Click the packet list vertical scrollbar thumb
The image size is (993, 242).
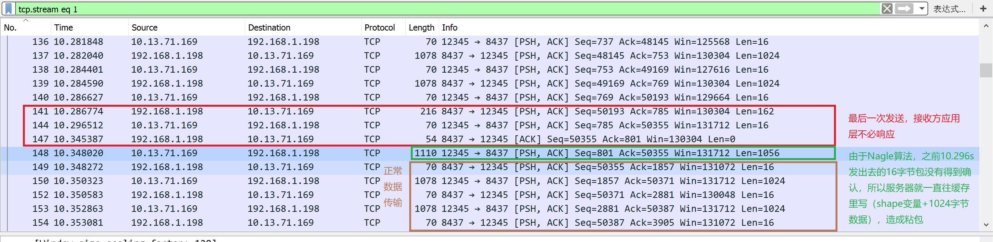pos(986,70)
